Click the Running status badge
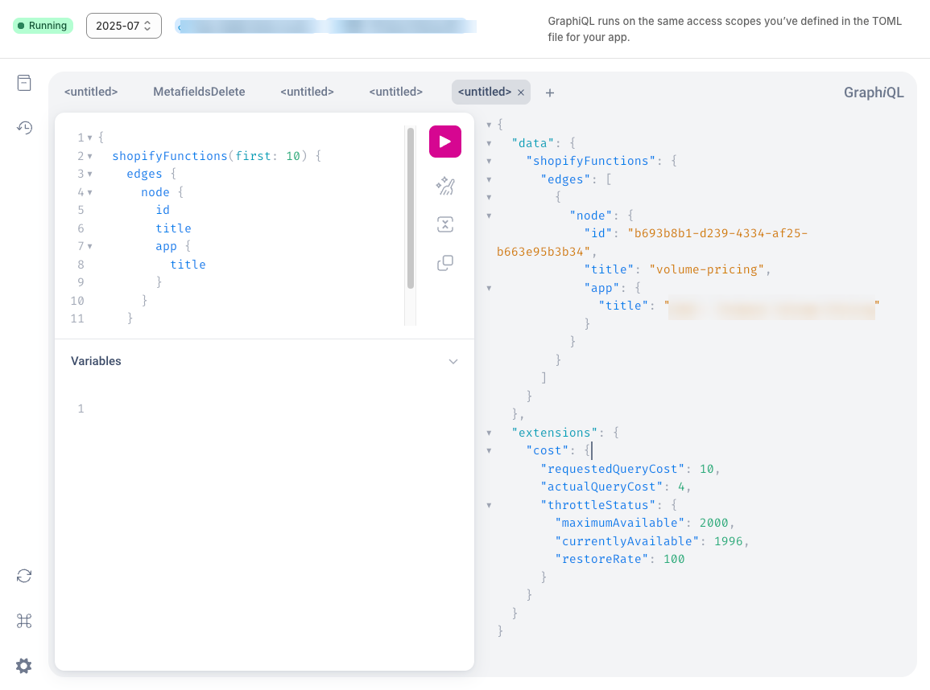The width and height of the screenshot is (930, 690). pos(43,26)
